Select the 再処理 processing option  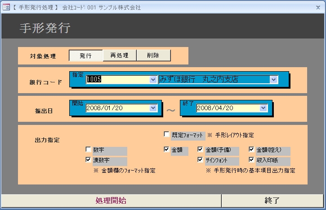tap(120, 56)
